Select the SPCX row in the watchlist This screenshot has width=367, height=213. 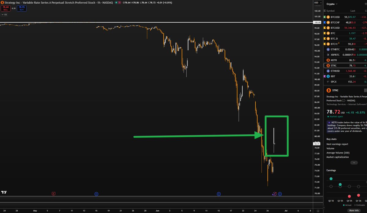click(345, 82)
